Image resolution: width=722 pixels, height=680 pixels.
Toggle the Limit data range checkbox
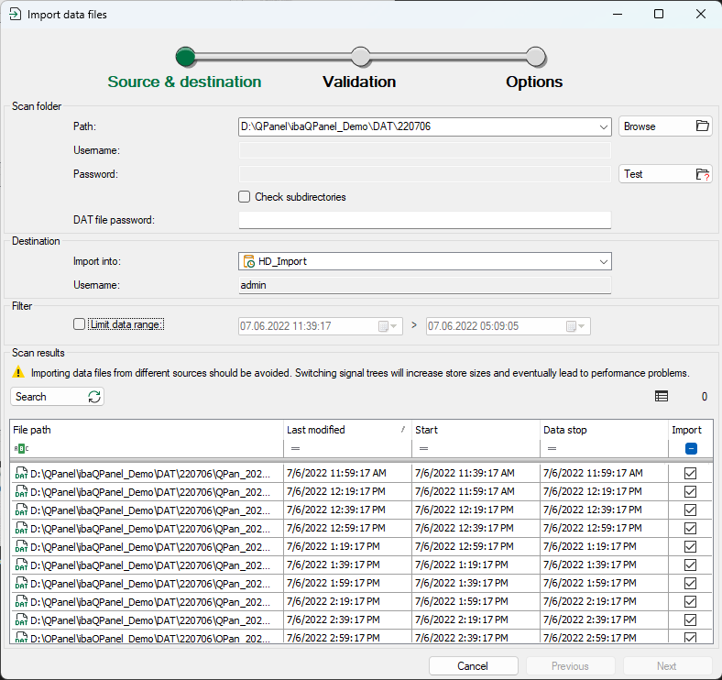pos(80,324)
